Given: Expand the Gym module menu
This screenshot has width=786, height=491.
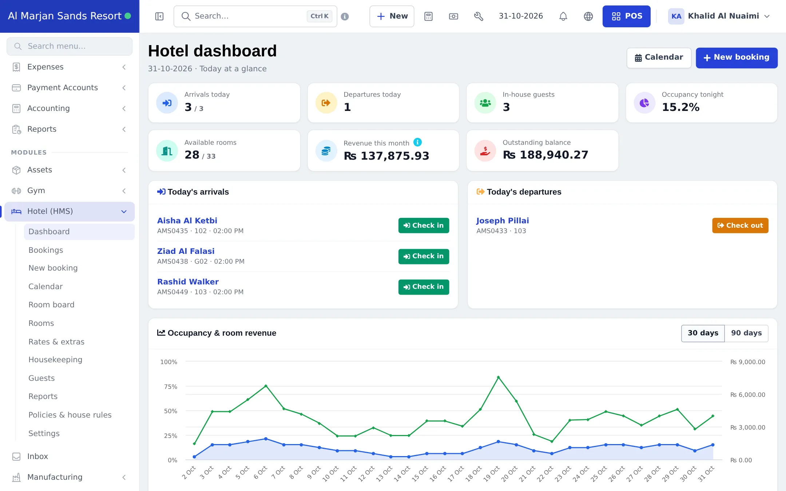Looking at the screenshot, I should pos(70,191).
